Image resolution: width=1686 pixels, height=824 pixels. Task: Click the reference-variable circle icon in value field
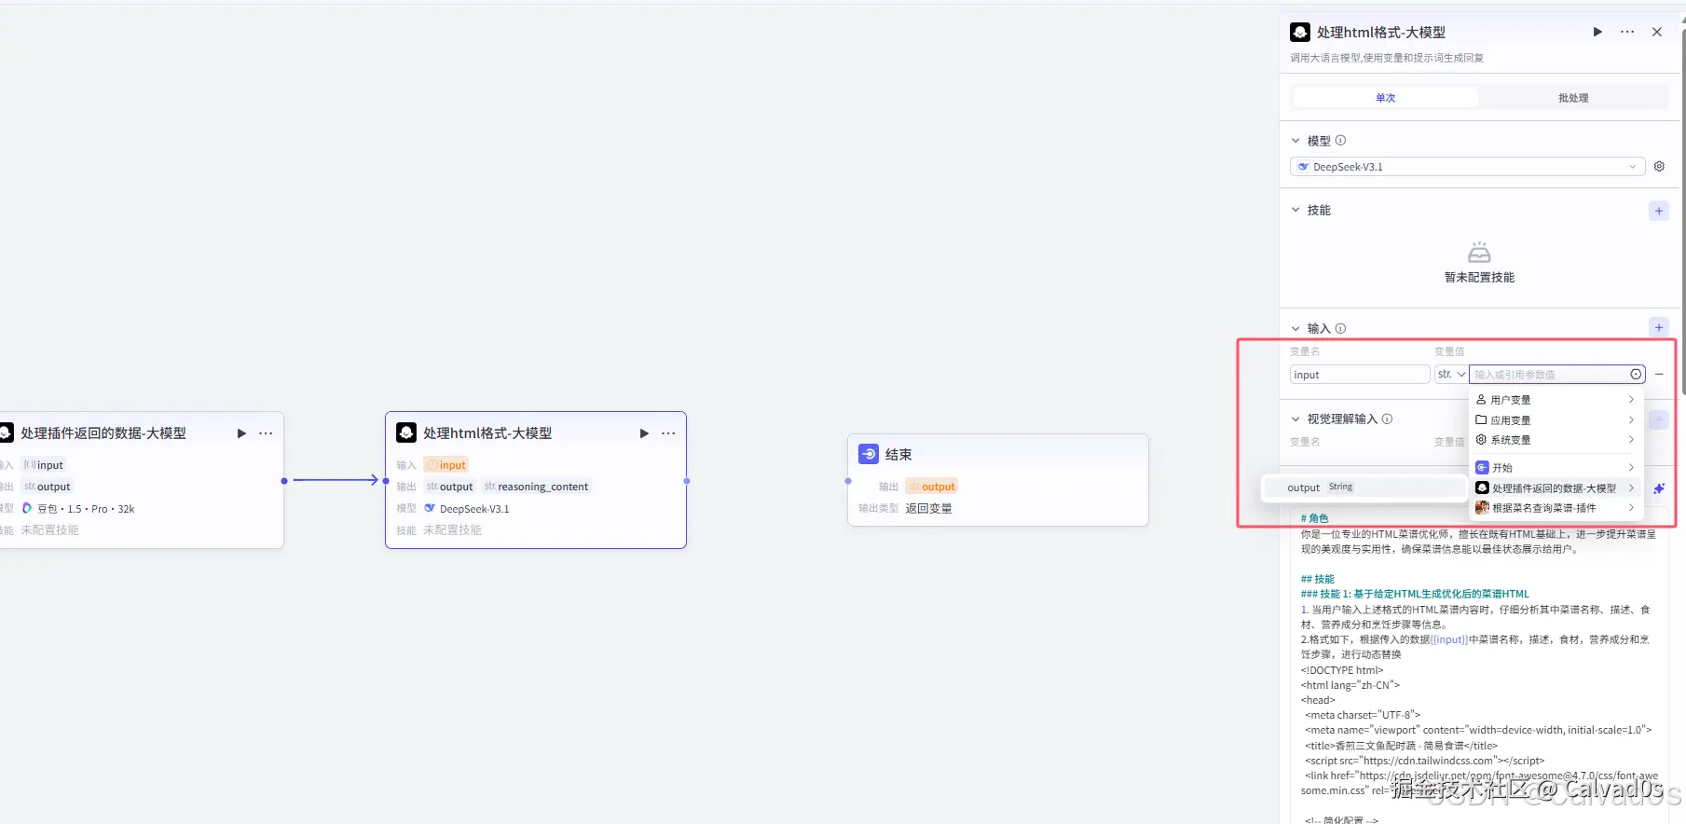1636,375
